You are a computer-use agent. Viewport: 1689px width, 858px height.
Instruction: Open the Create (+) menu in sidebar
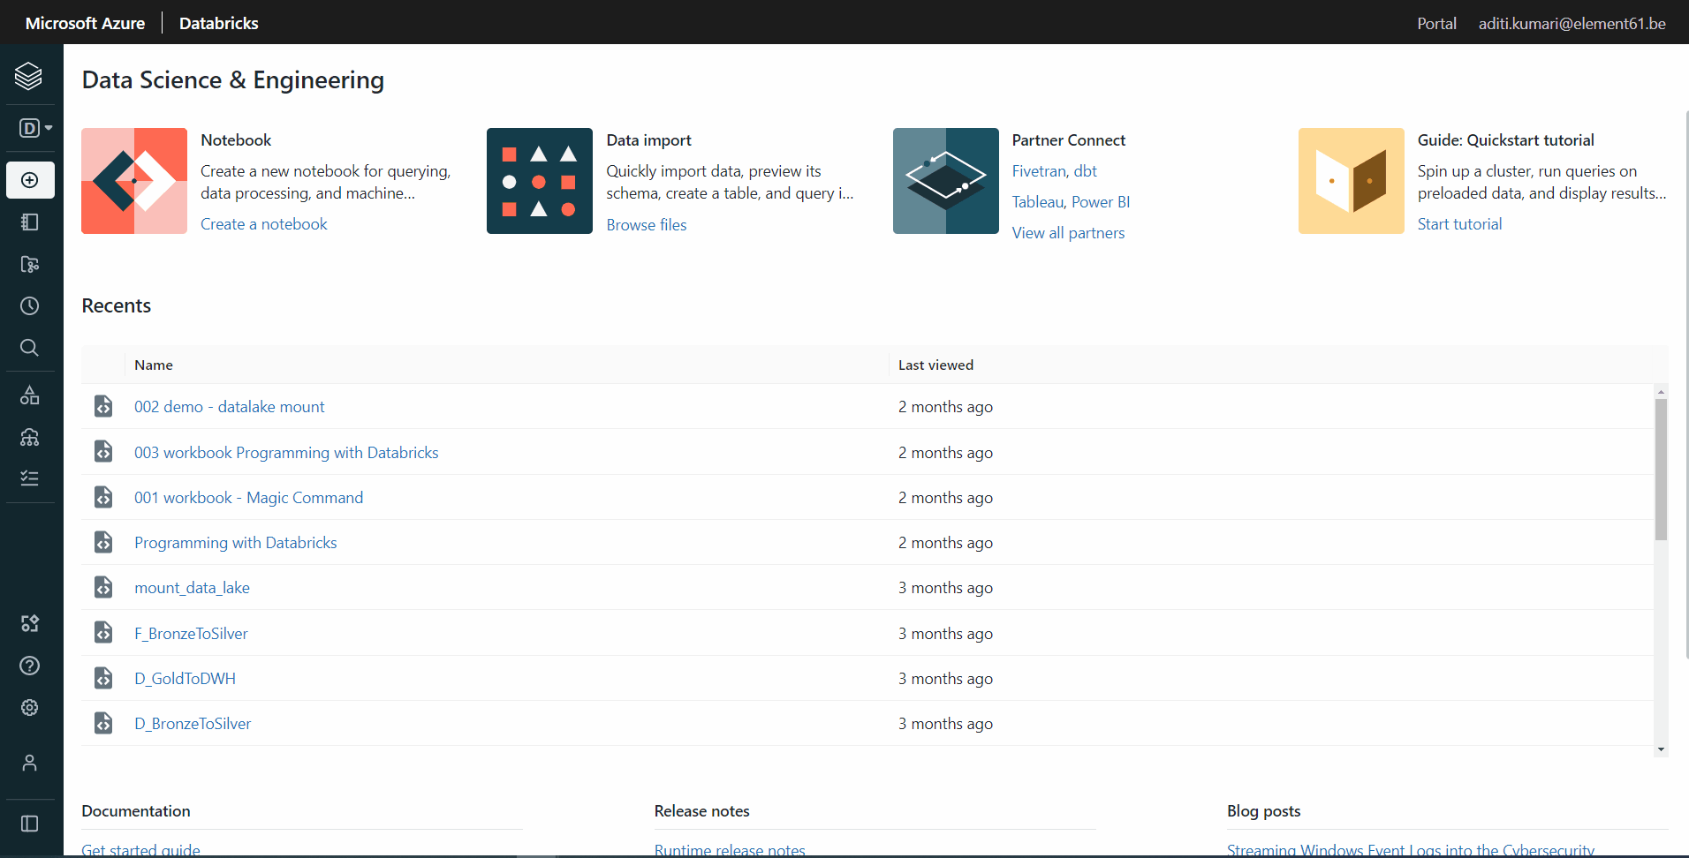click(x=29, y=180)
